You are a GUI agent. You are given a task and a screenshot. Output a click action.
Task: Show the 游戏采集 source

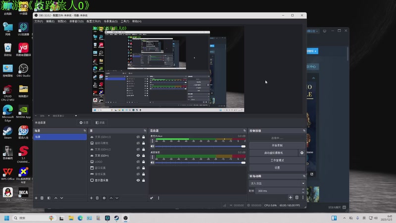pos(138,174)
